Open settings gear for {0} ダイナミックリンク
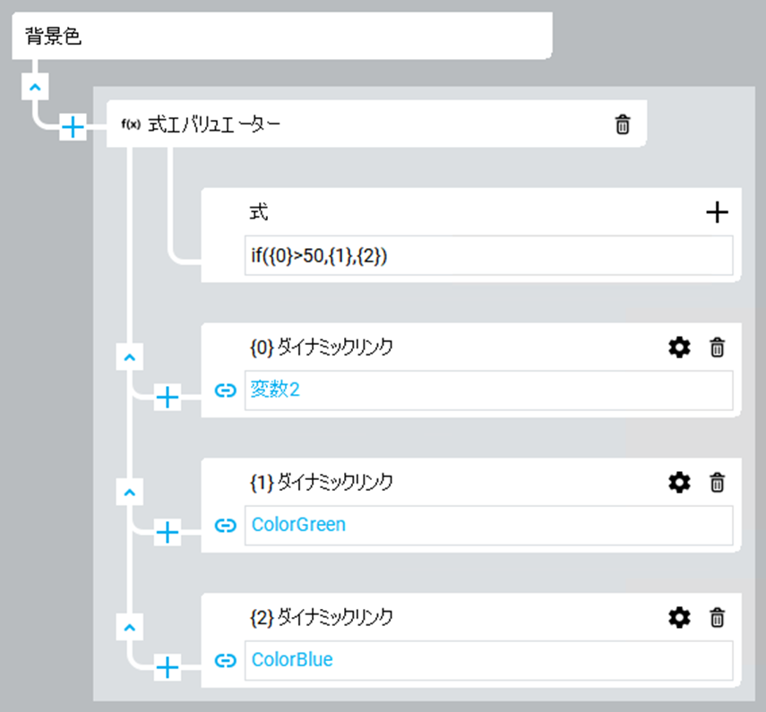Image resolution: width=766 pixels, height=712 pixels. [x=680, y=347]
